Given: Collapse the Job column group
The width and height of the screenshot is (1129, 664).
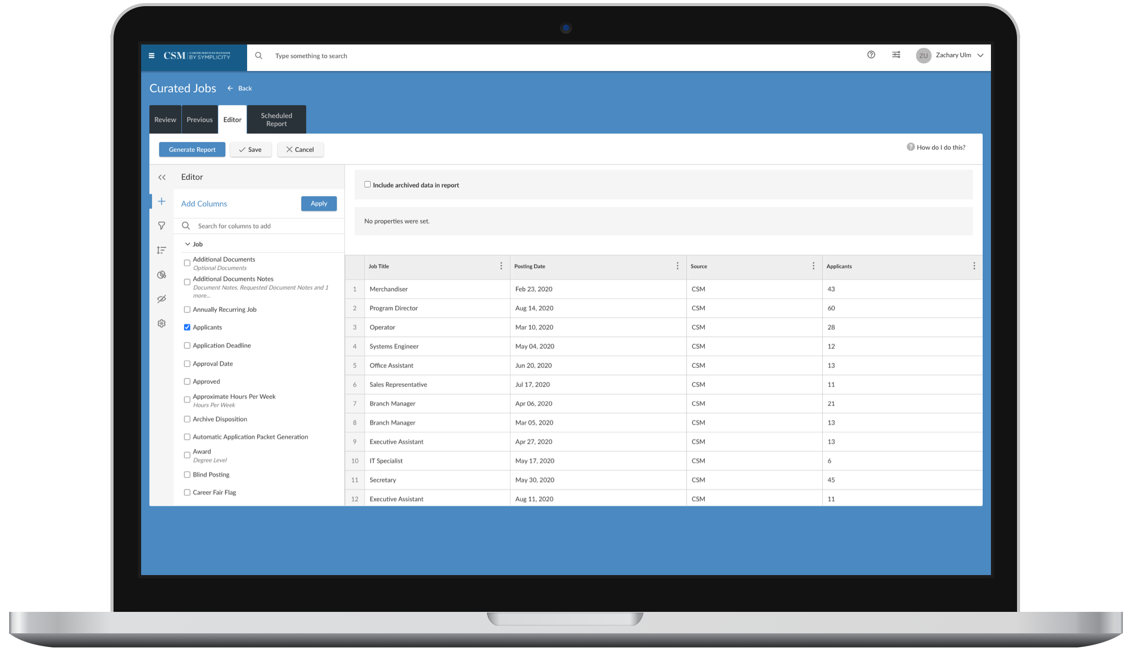Looking at the screenshot, I should pyautogui.click(x=188, y=244).
